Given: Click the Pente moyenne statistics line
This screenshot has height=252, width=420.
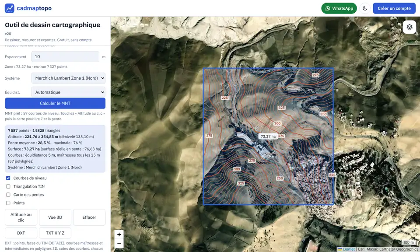Looking at the screenshot, I should 45,143.
